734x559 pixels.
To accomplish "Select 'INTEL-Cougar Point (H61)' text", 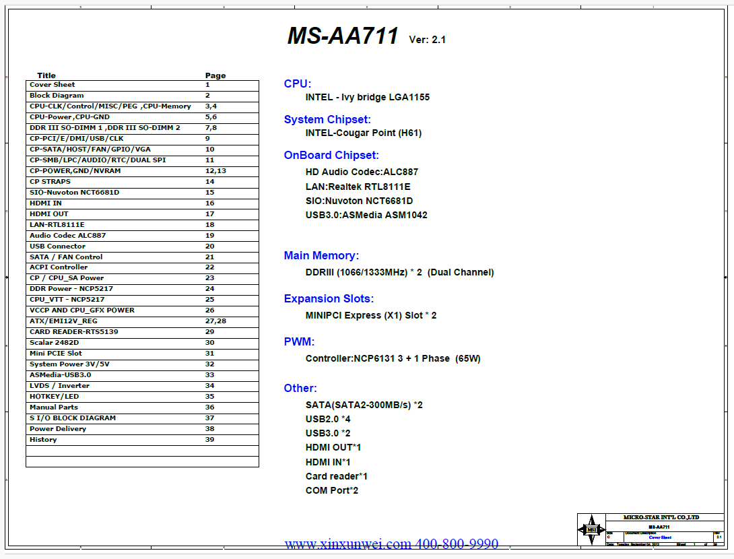I will 364,133.
